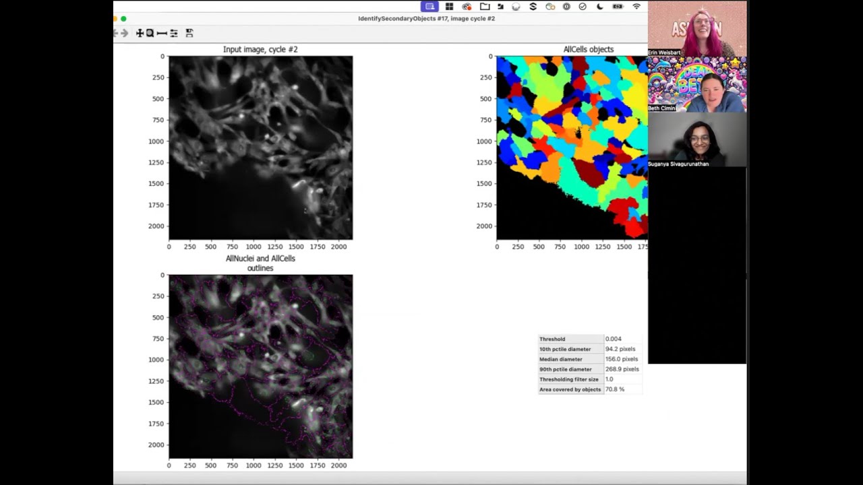Save the figure with the disk icon
This screenshot has width=863, height=485.
pos(189,33)
